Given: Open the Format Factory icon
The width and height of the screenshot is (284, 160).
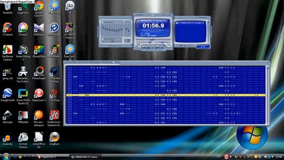Looking at the screenshot, I should 23,140.
